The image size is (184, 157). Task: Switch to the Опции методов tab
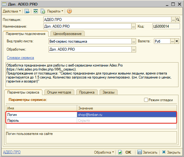pos(59,92)
